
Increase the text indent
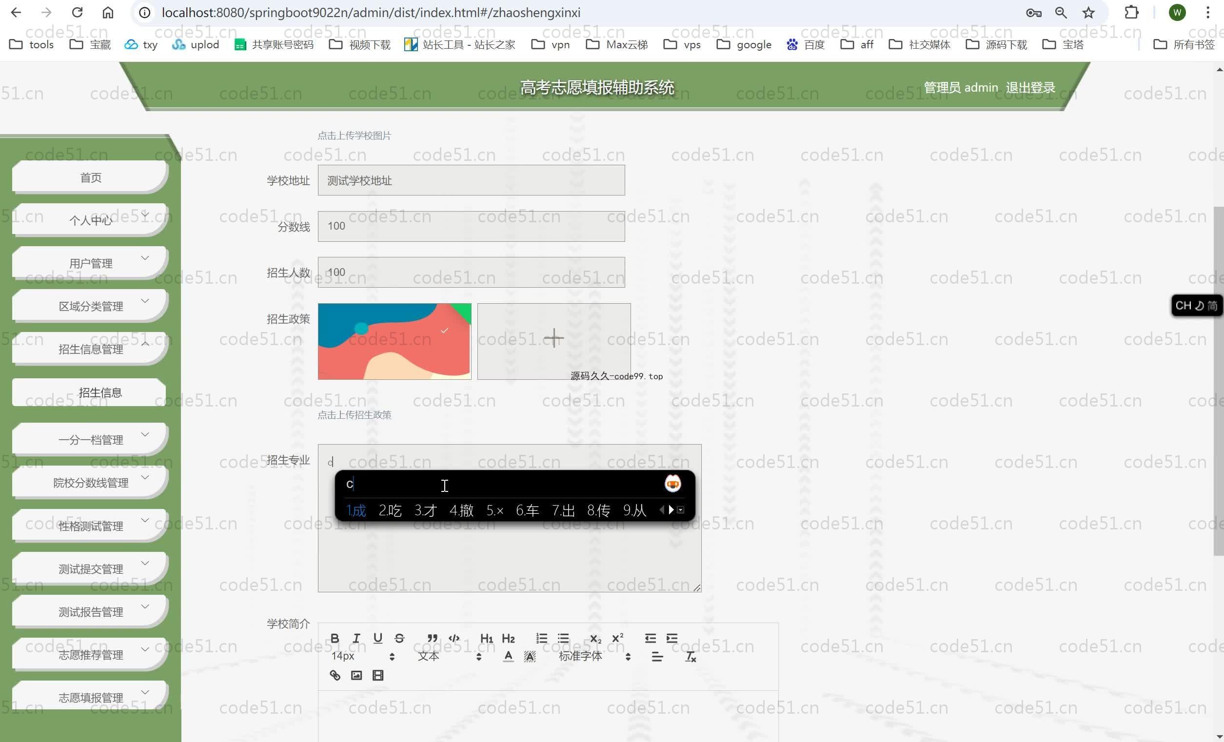click(672, 638)
